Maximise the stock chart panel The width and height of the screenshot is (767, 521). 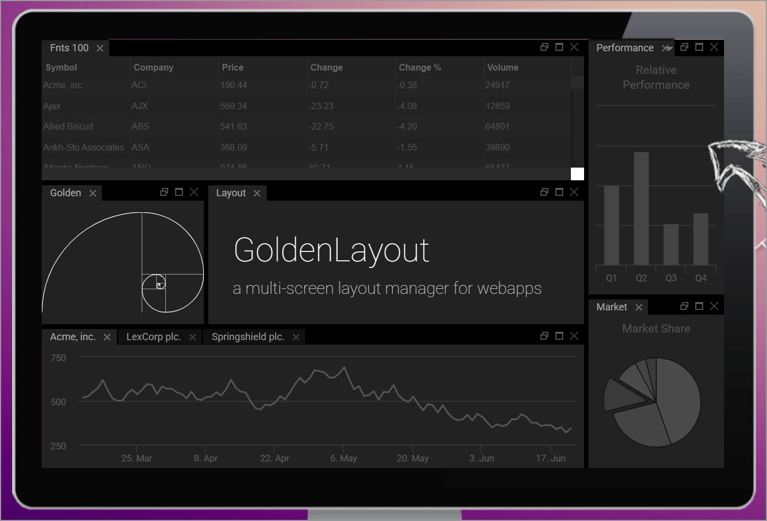pos(559,336)
